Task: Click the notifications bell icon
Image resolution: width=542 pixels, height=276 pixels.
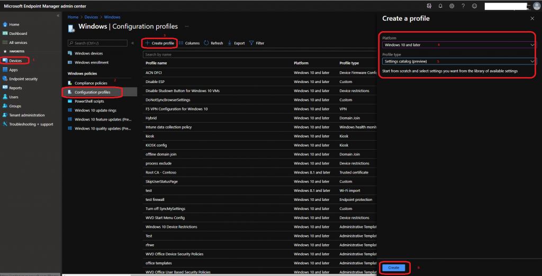Action: click(x=440, y=6)
